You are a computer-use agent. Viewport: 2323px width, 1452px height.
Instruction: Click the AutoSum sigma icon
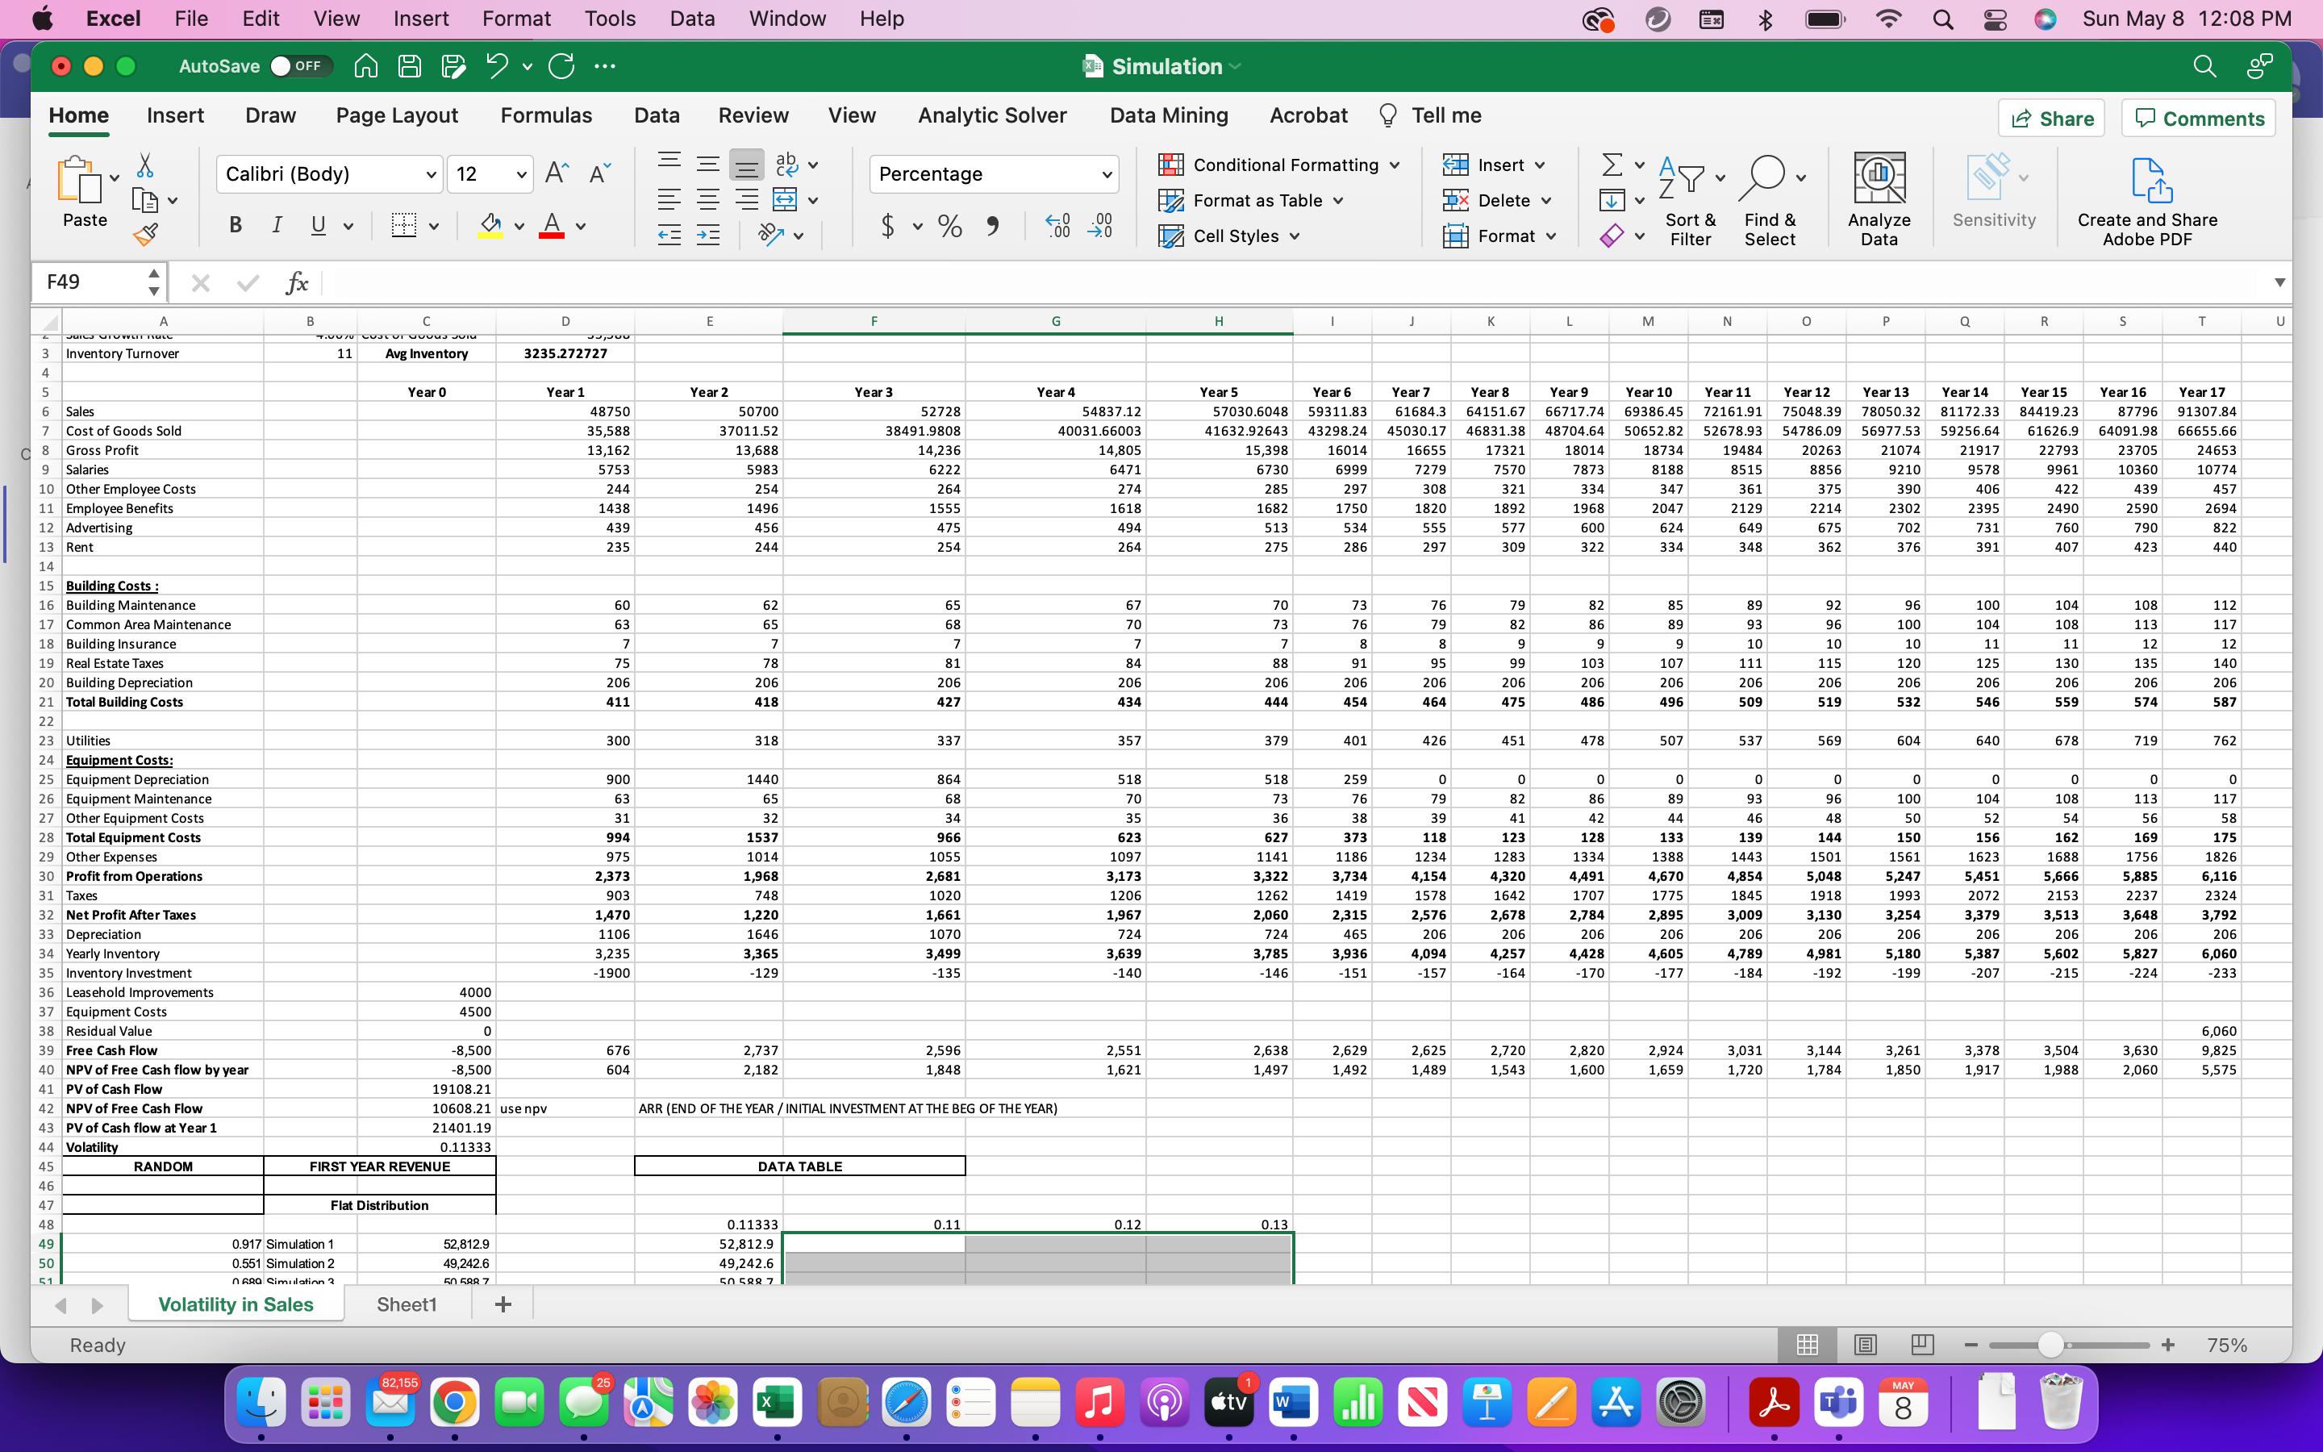pyautogui.click(x=1612, y=165)
